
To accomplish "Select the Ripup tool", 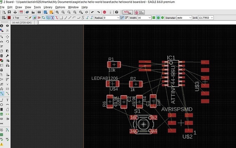I will coord(7,94).
